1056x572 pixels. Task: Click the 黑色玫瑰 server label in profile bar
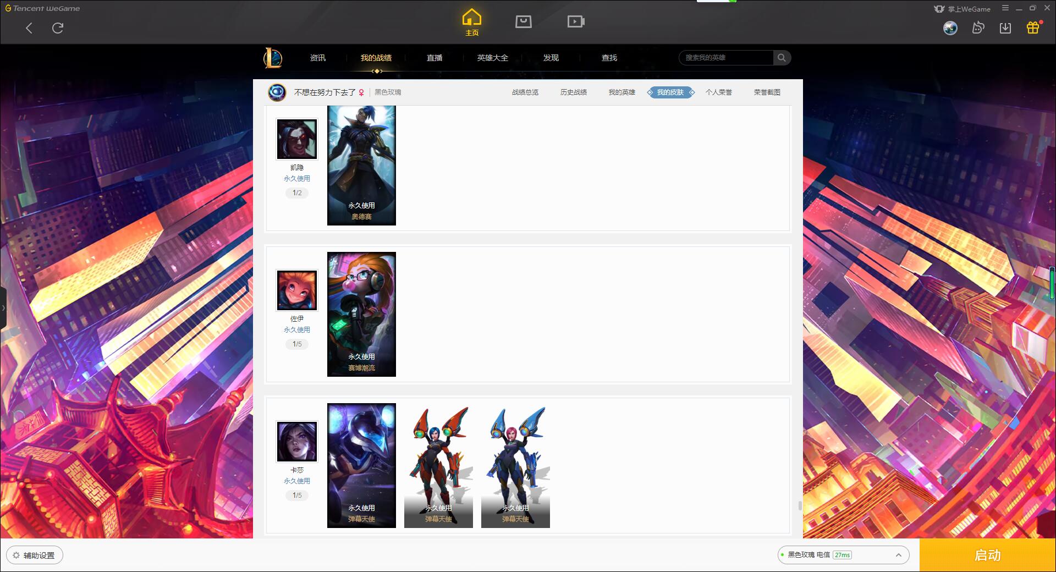click(388, 92)
